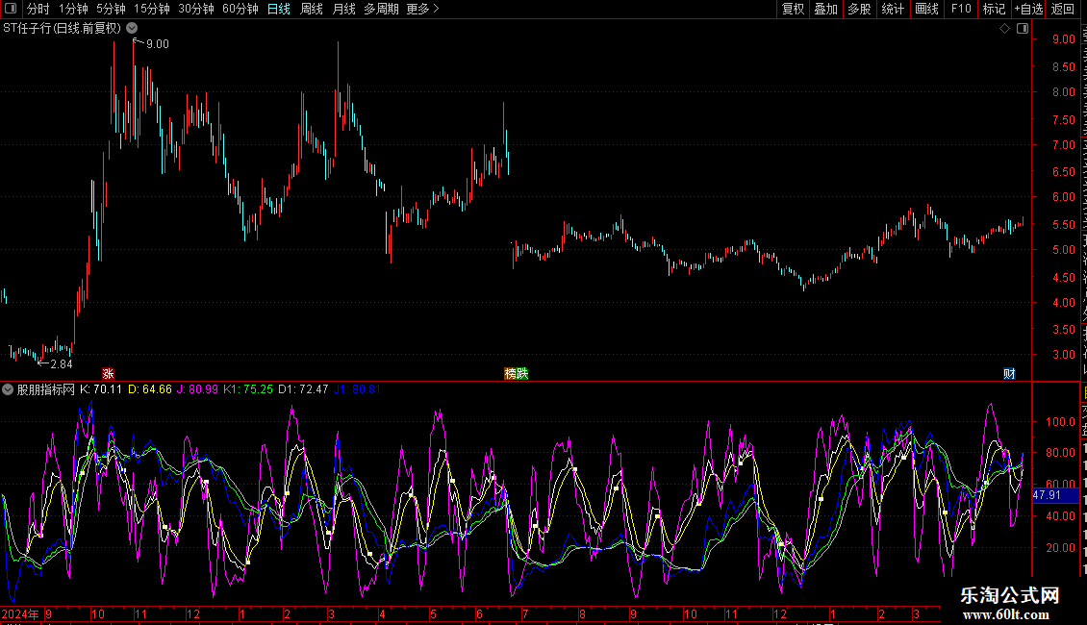Click the 复权 adjustment button
The height and width of the screenshot is (625, 1087).
click(x=793, y=9)
